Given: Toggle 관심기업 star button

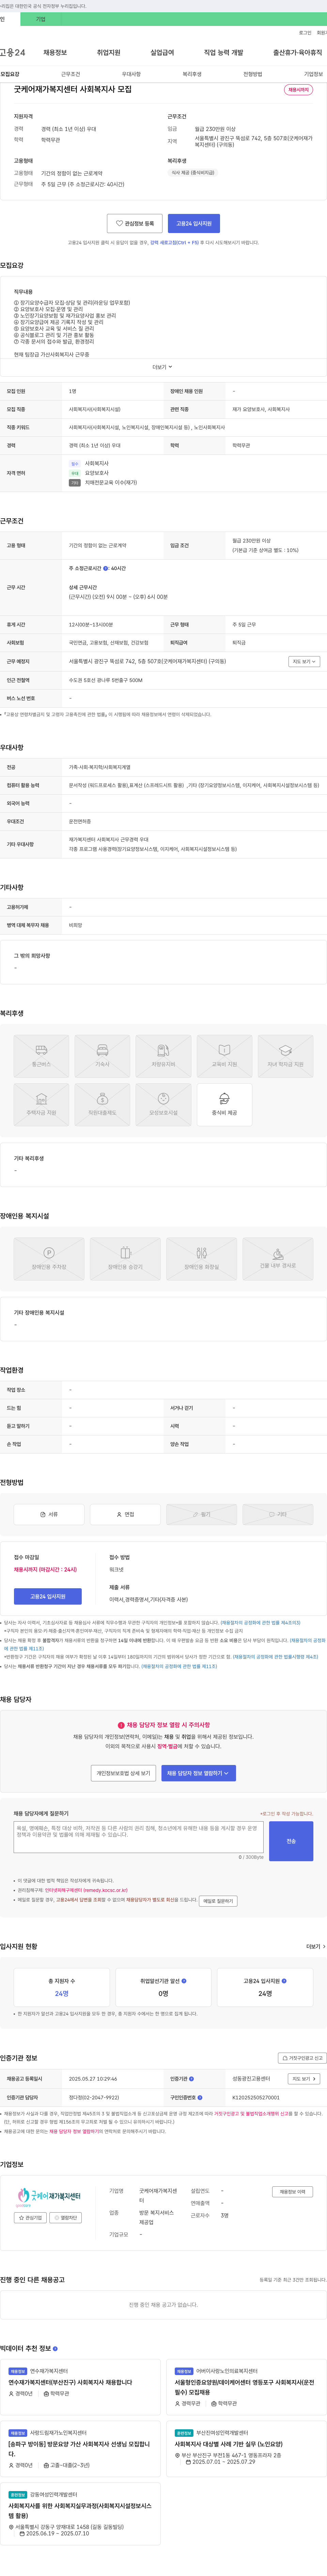Looking at the screenshot, I should 31,2218.
